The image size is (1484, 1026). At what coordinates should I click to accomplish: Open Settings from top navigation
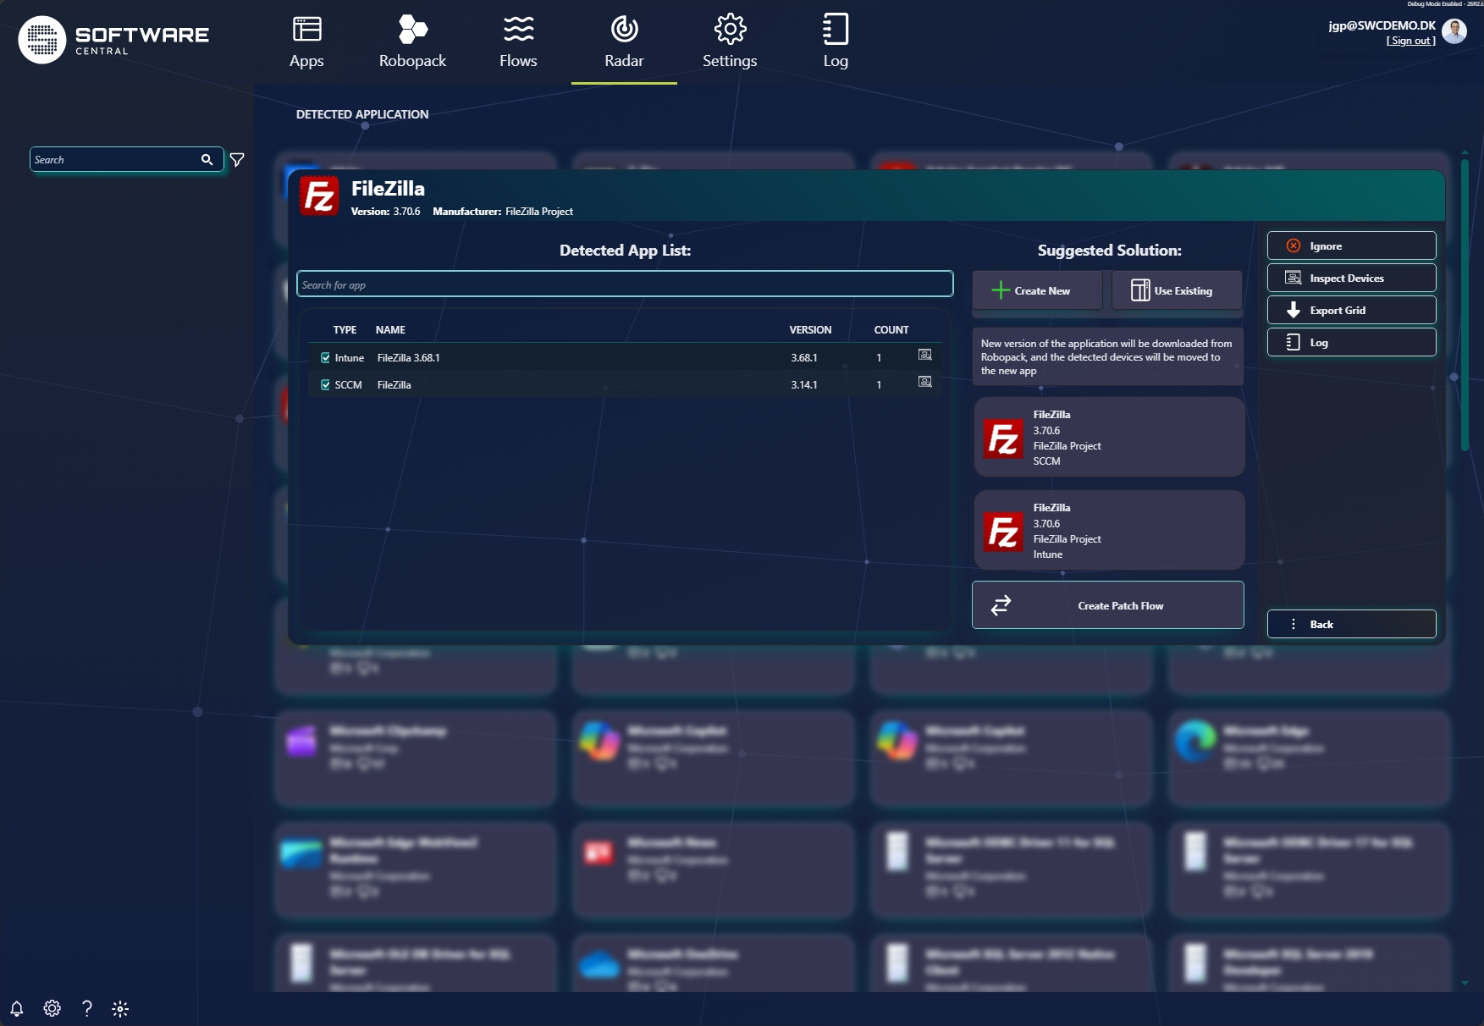730,42
